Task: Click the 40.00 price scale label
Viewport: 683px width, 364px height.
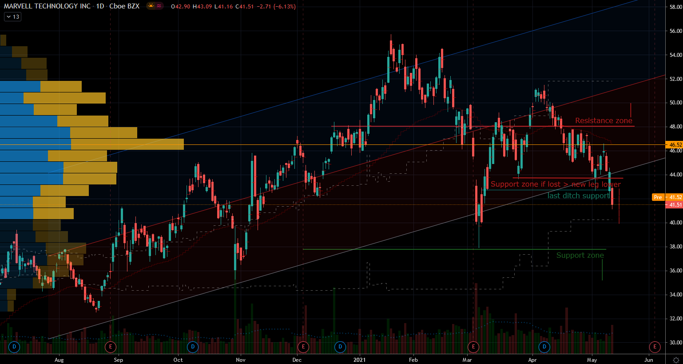Action: [676, 223]
